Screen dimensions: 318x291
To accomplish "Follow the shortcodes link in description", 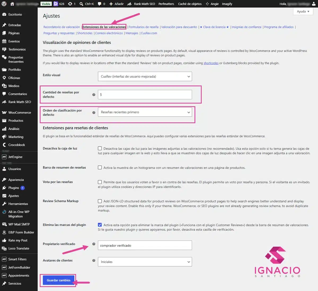I will click(211, 63).
